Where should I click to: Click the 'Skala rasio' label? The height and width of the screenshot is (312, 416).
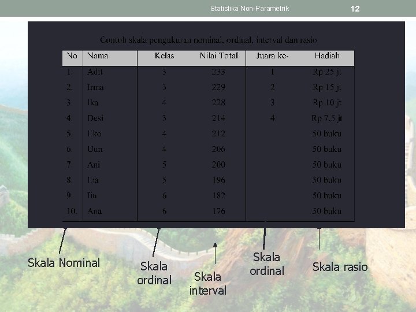pos(340,267)
